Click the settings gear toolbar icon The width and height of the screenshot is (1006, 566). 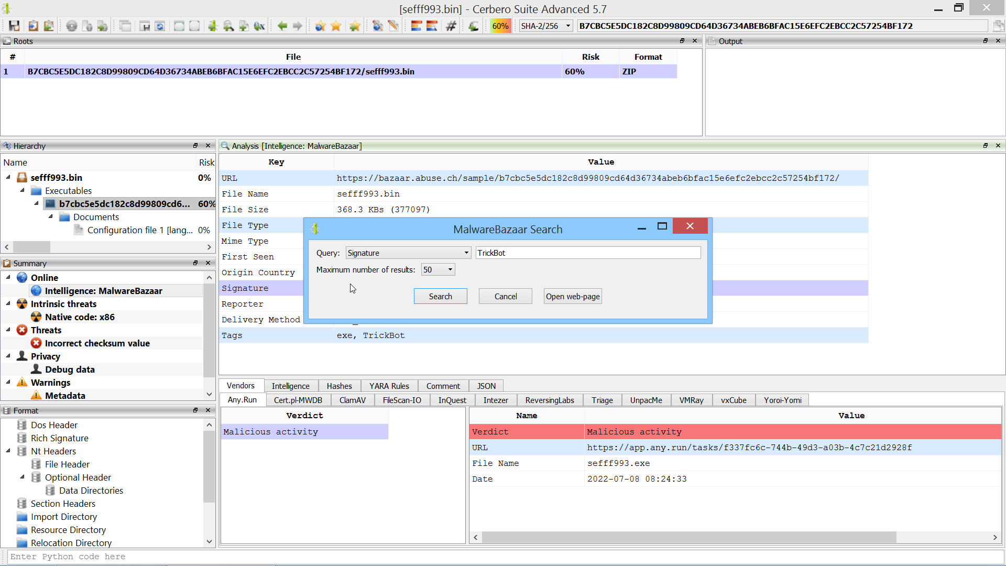point(72,26)
